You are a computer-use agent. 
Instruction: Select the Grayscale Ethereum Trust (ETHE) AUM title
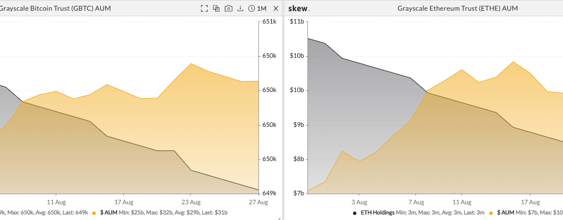coord(458,8)
